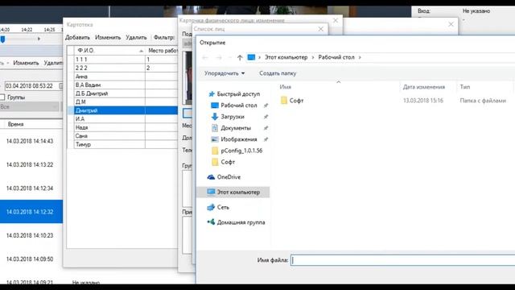Expand chevron after Рабочий стол breadcrumb
This screenshot has height=290, width=515.
360,57
